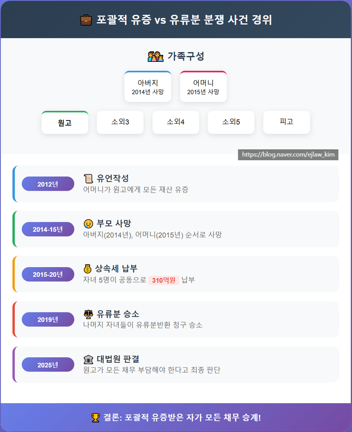Viewport: 352px width, 432px height.
Task: Choose the 소외4 family card
Action: 176,122
